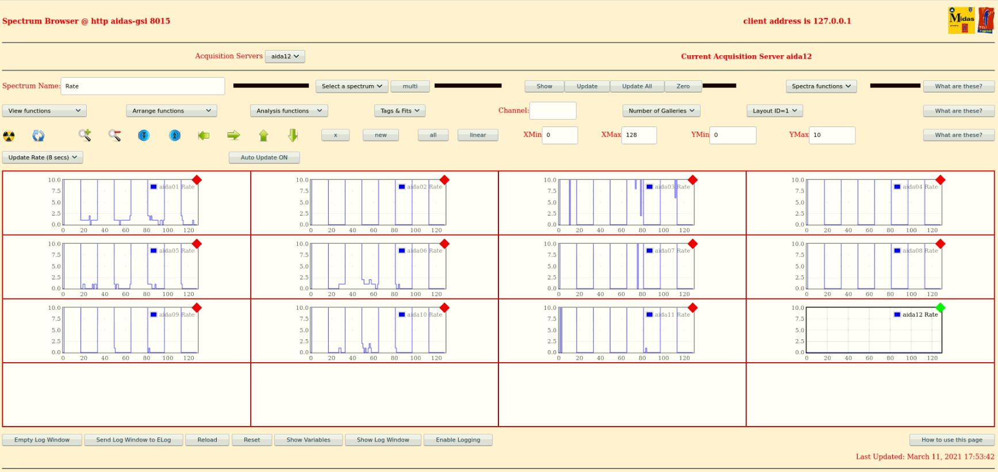The width and height of the screenshot is (998, 472).
Task: Open the View functions menu
Action: 44,111
